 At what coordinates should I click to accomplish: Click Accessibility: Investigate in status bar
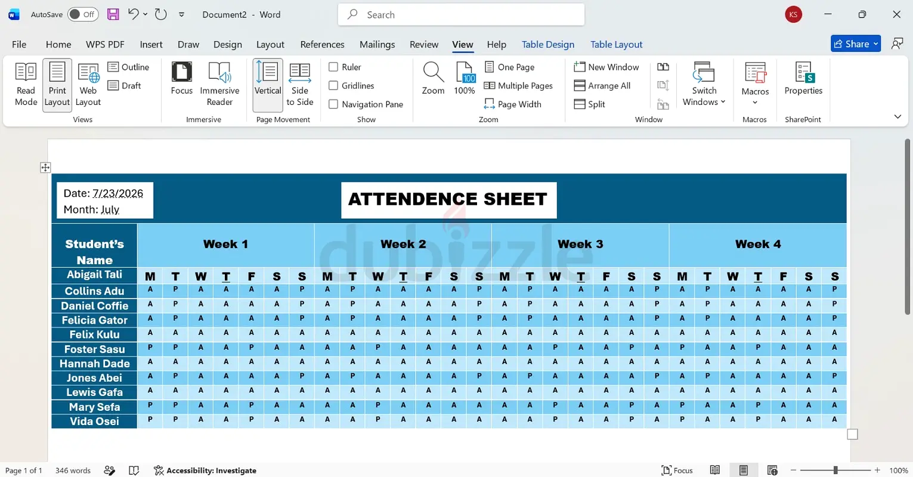(205, 470)
